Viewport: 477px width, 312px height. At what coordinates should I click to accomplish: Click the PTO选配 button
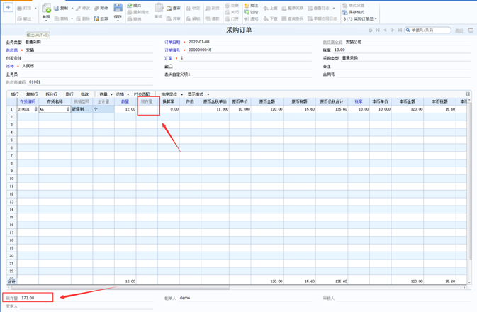point(142,94)
